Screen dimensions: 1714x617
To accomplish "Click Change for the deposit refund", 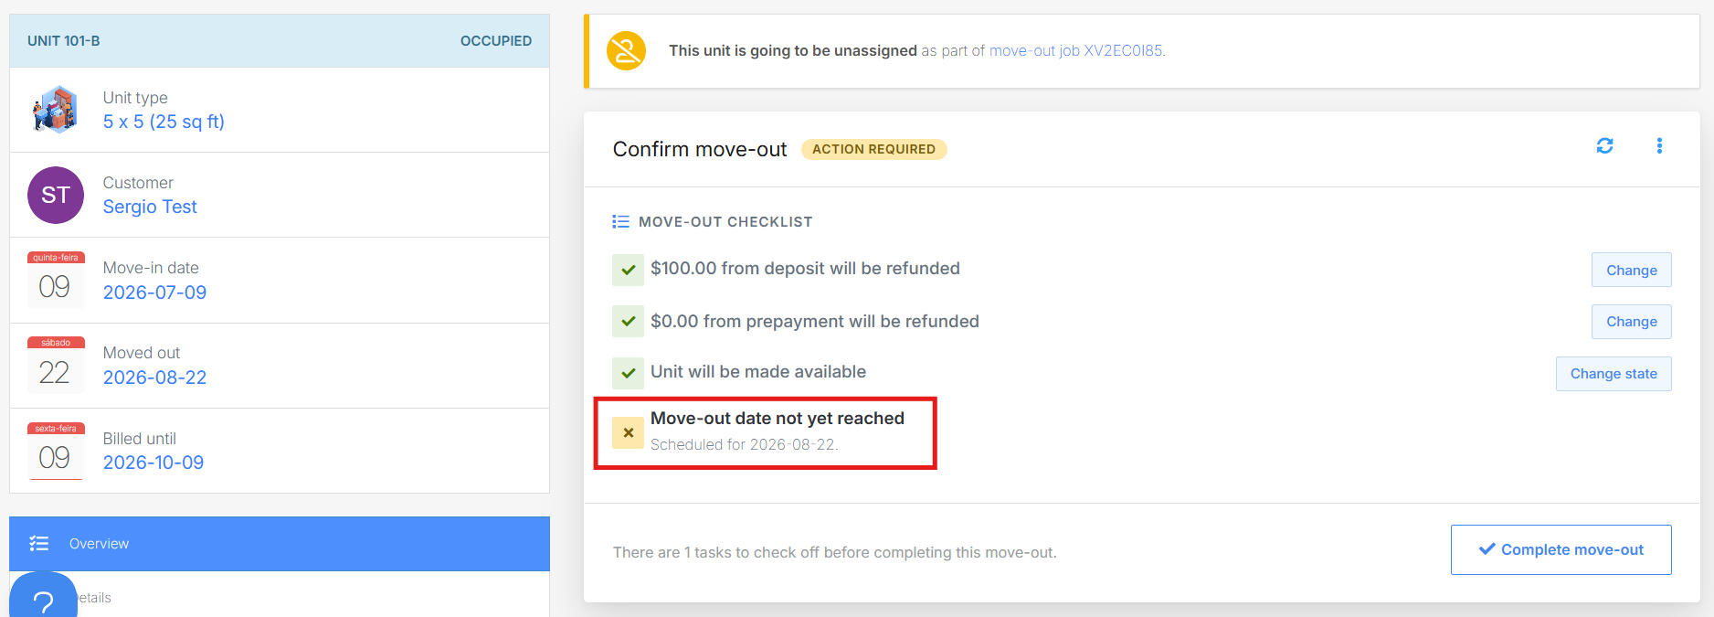I will 1632,270.
